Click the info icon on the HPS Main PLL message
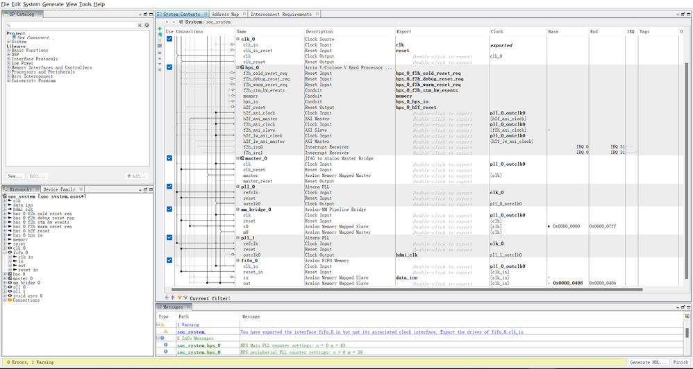 [x=165, y=345]
